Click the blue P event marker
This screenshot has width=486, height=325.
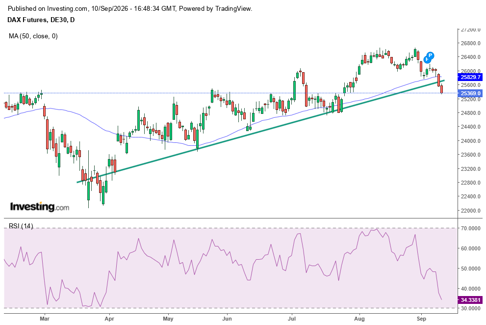pyautogui.click(x=430, y=56)
